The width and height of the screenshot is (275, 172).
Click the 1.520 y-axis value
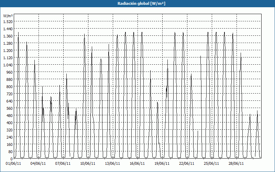tap(8, 21)
